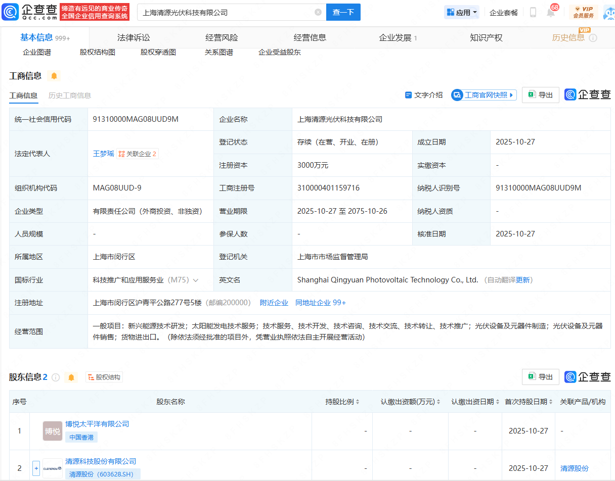Click credit code 91310000MAG08UUD9M value
Viewport: 615px width, 481px height.
pyautogui.click(x=136, y=119)
